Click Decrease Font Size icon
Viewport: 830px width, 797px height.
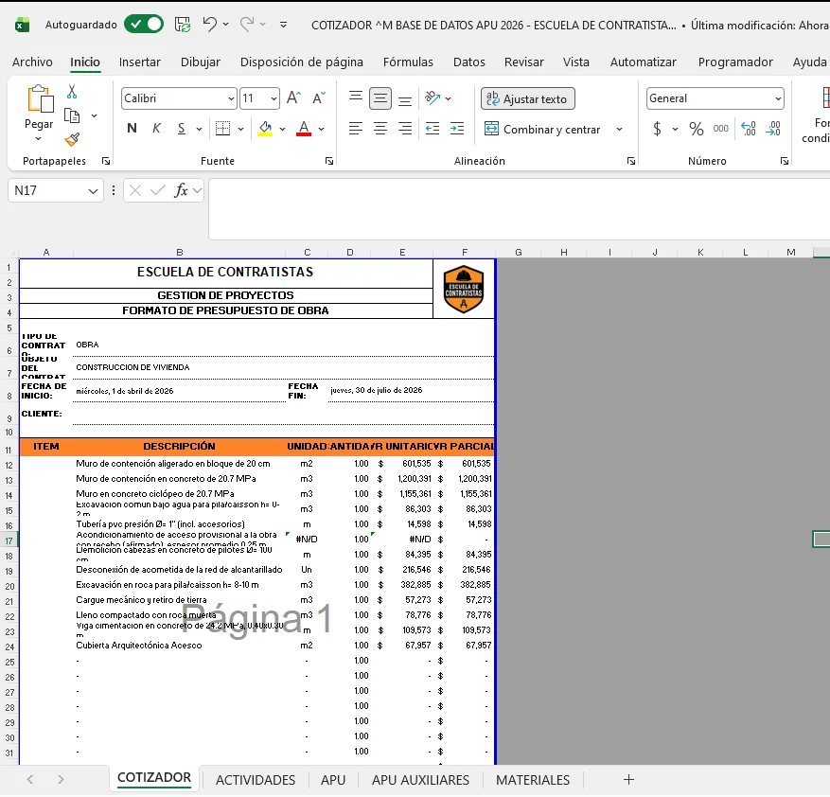319,98
